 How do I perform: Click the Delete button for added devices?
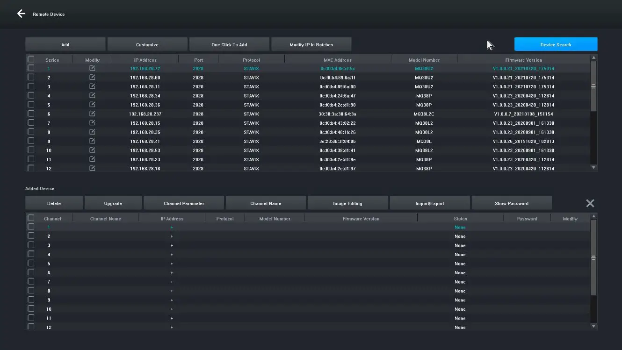[54, 203]
